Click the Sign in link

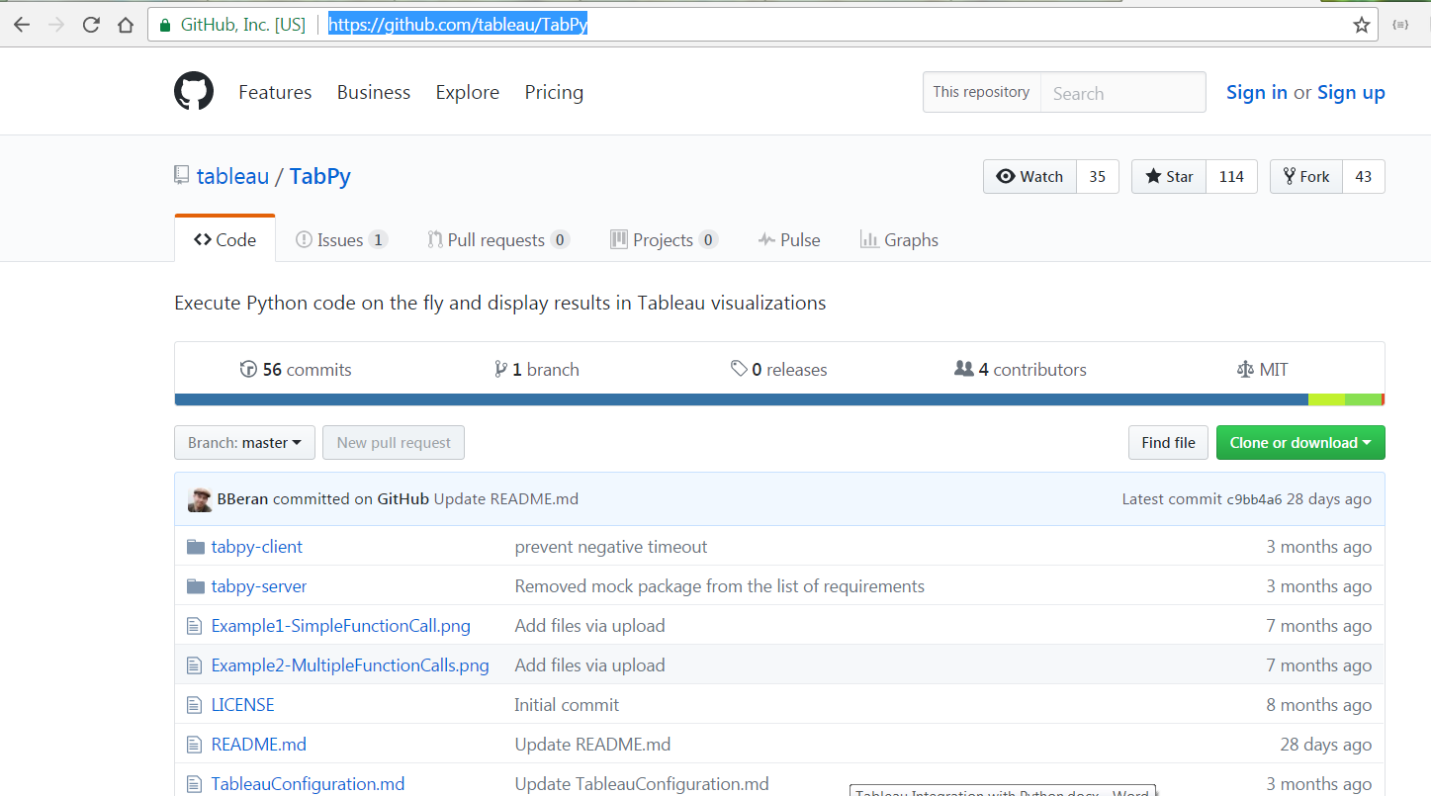[x=1257, y=92]
